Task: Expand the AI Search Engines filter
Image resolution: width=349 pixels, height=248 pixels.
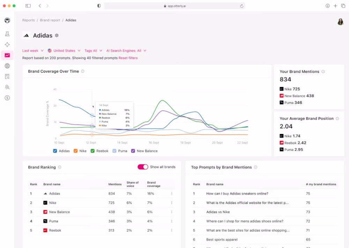Action: pos(126,50)
